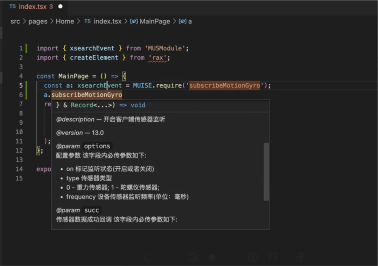378x266 pixels.
Task: Expand the Home folder breadcrumb
Action: click(65, 21)
